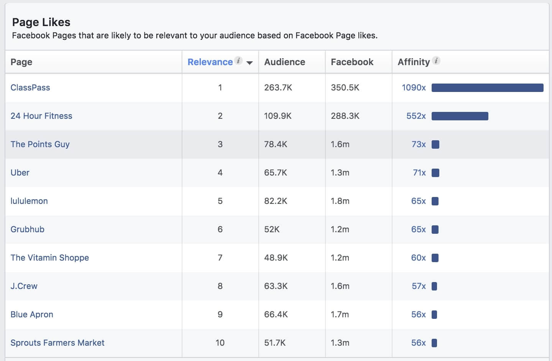Viewport: 552px width, 361px height.
Task: Click relevance rank 5 for lululemon
Action: (x=220, y=201)
